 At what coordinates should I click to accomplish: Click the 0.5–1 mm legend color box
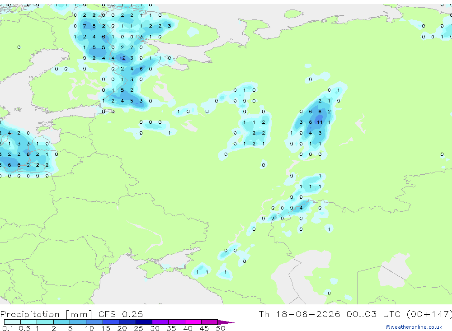coord(29,322)
